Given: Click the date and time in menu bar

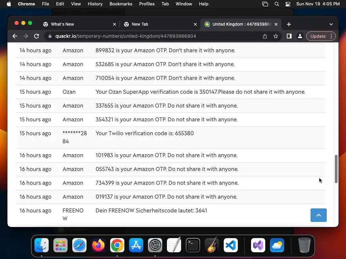Looking at the screenshot, I should tap(318, 4).
